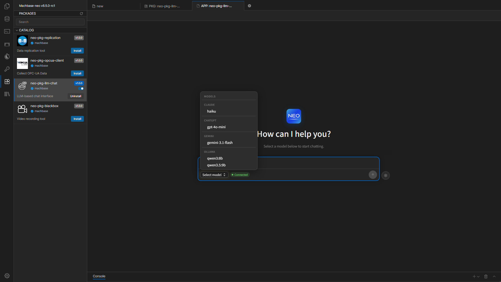Click the Data replication tool description
Image resolution: width=501 pixels, height=282 pixels.
[x=31, y=51]
